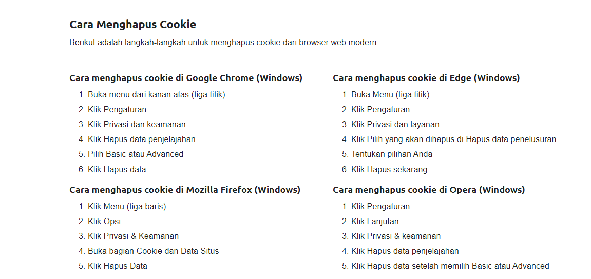
Task: Click "Buka menu dari kanan atas" step
Action: 156,95
